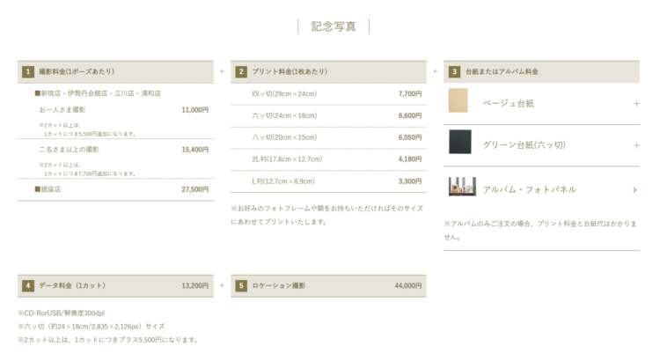Click the 記念写真 section heading
Viewport: 660px width, 354px height.
click(x=334, y=26)
